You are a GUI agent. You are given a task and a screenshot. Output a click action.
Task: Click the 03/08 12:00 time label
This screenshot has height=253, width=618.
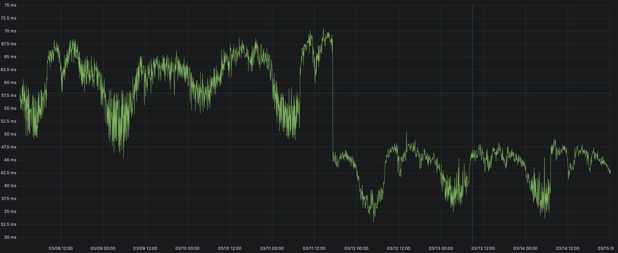[x=61, y=248]
